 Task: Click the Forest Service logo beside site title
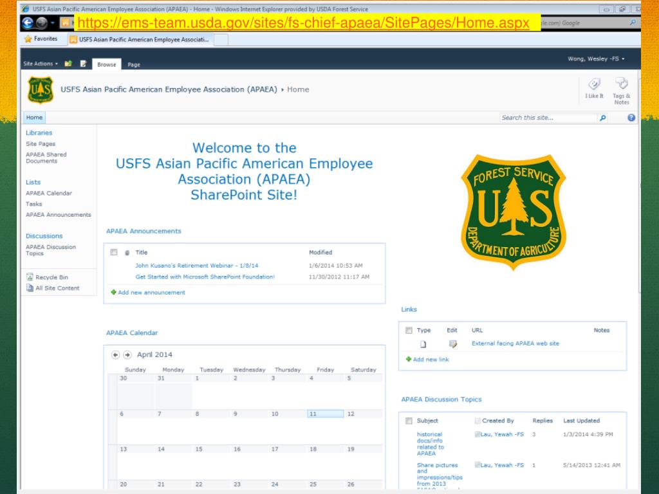click(41, 89)
